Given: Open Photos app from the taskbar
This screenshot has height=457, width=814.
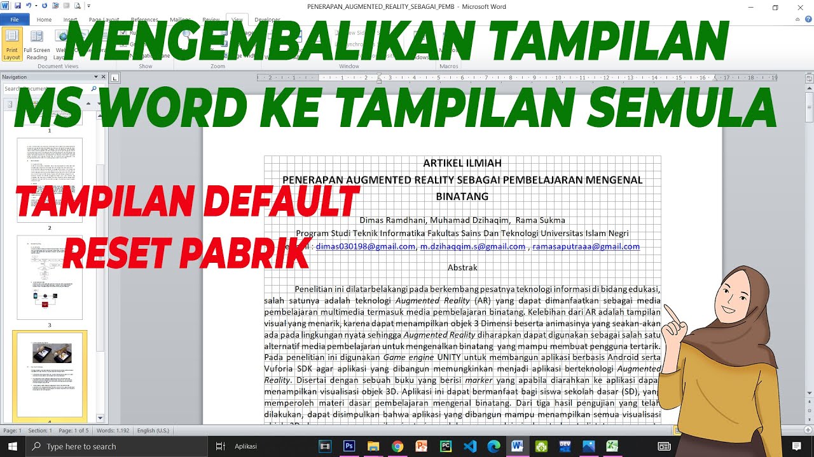Looking at the screenshot, I should tap(588, 446).
